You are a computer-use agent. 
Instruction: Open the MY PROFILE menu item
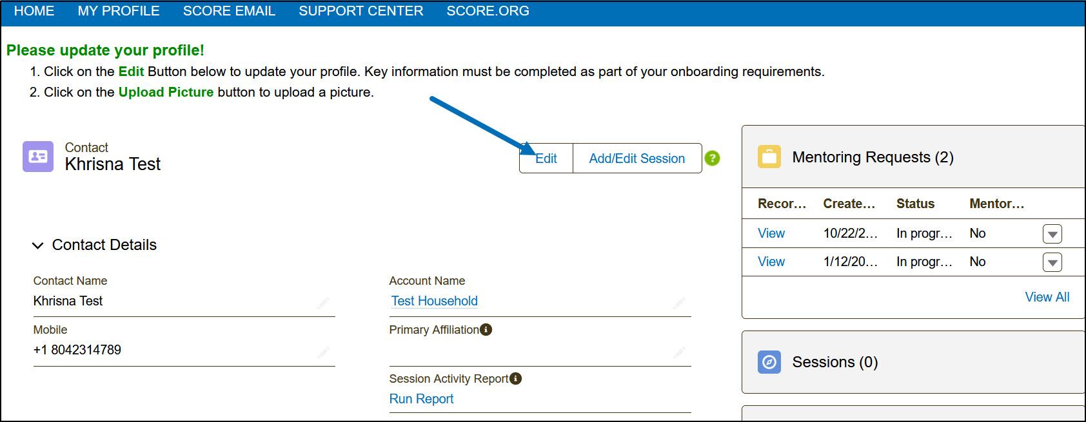[119, 11]
